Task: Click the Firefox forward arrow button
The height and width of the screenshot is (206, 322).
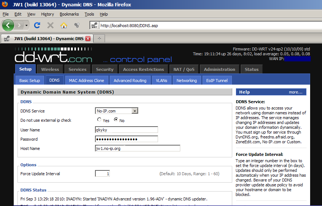Action: point(19,25)
